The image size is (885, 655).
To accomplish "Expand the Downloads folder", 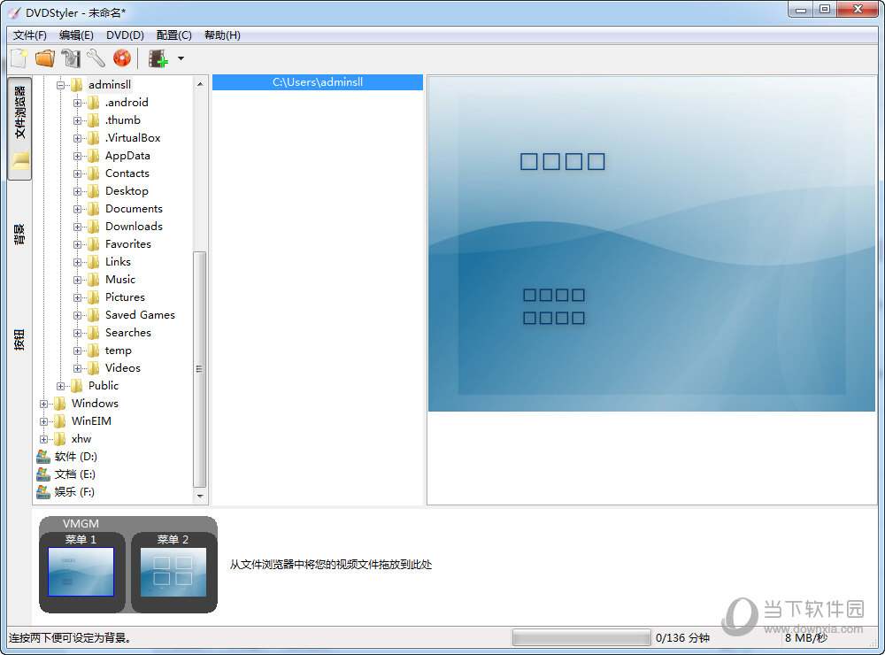I will (x=77, y=227).
